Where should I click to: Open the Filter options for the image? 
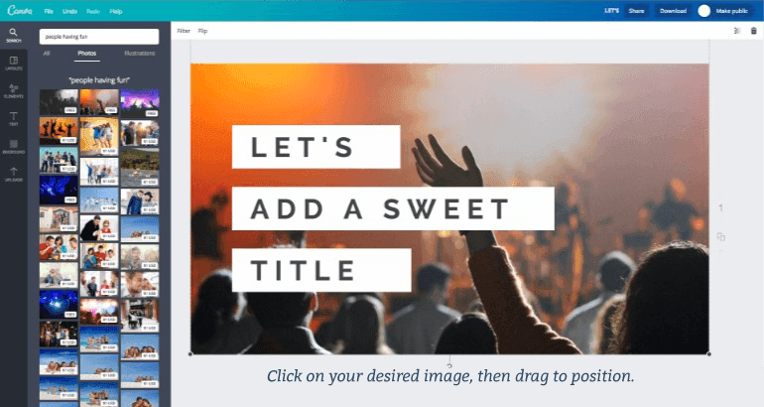point(184,31)
